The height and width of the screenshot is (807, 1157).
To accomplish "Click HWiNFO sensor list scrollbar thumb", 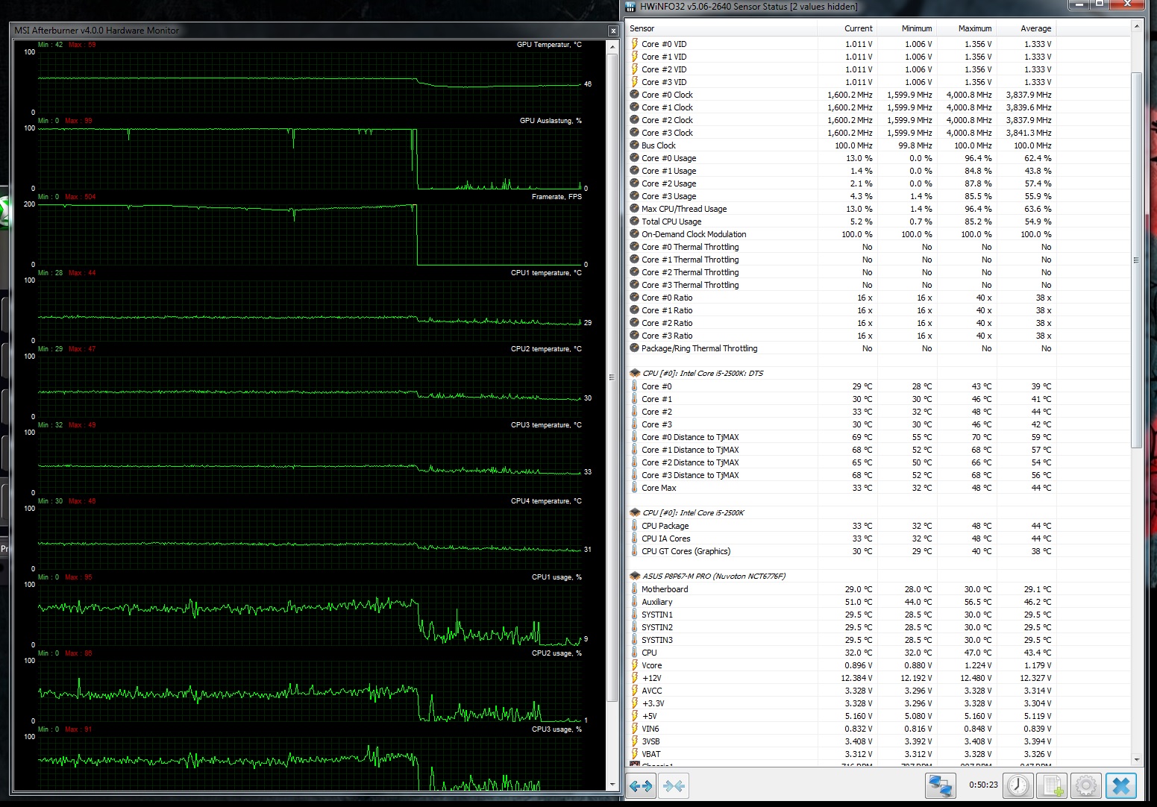I will tap(1137, 260).
